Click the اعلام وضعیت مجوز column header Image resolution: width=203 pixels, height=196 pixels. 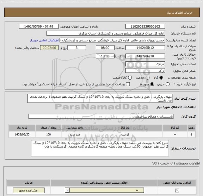pos(104,183)
